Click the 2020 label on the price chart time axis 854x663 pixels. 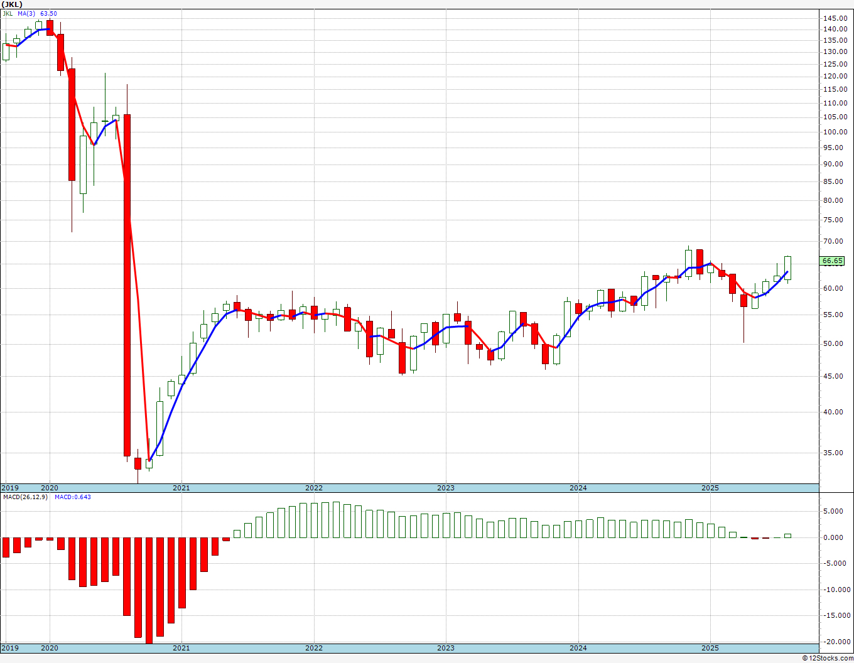(x=49, y=488)
